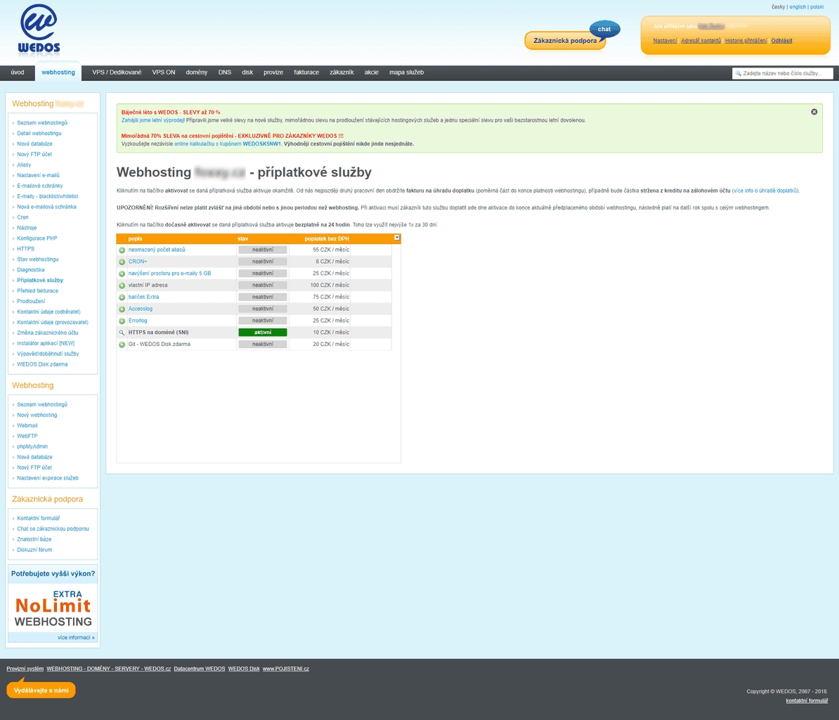Click the aktivní status of HTTPS na doméně
Image resolution: width=839 pixels, height=720 pixels.
[263, 333]
